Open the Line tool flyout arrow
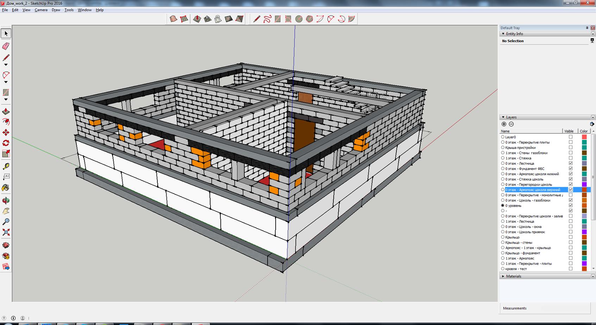The width and height of the screenshot is (596, 325). click(6, 65)
